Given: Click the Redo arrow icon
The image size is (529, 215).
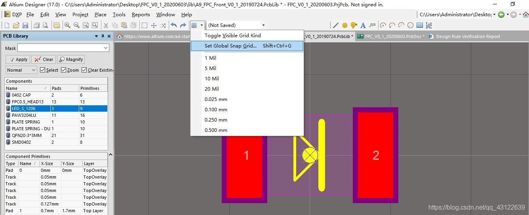Looking at the screenshot, I should click(x=183, y=25).
